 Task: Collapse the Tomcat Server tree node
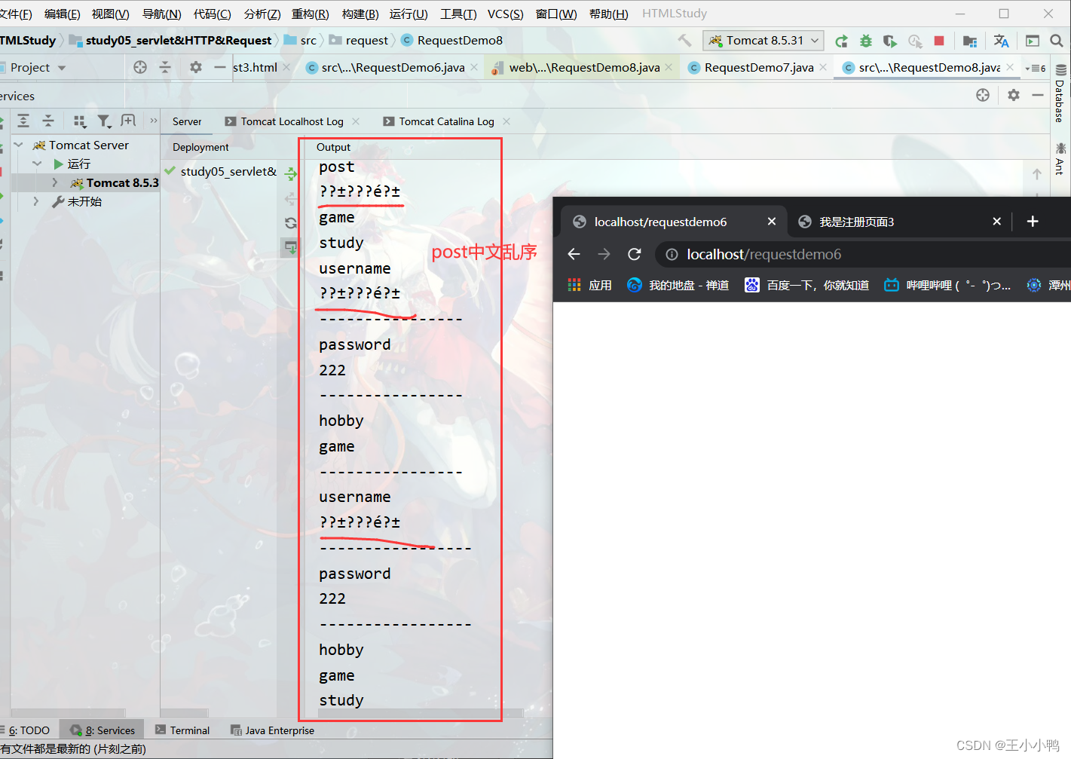(19, 145)
